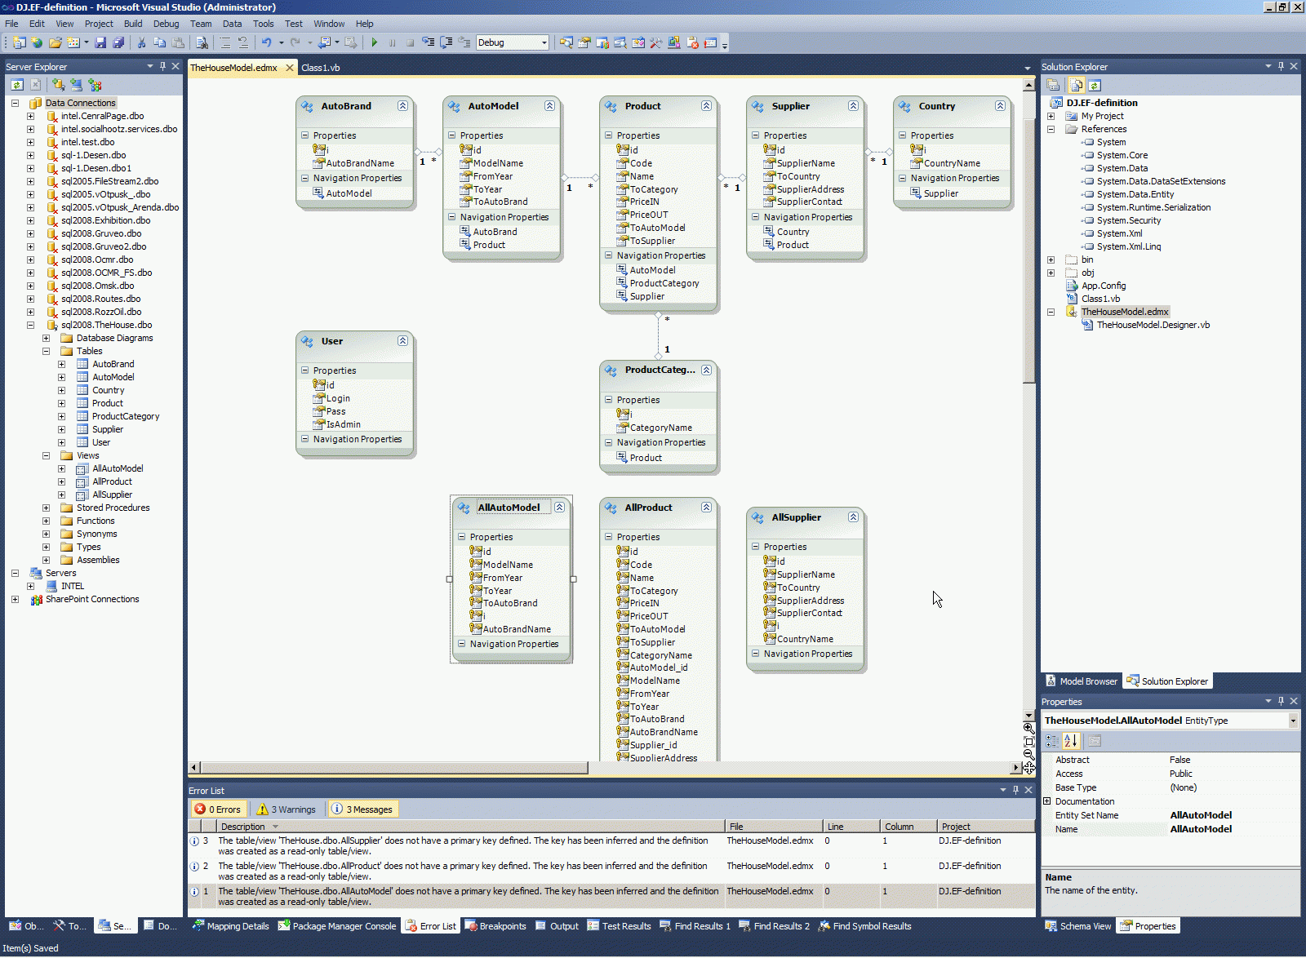Click the designer's scroll down arrow
Viewport: 1306px width, 958px height.
pos(1029,715)
